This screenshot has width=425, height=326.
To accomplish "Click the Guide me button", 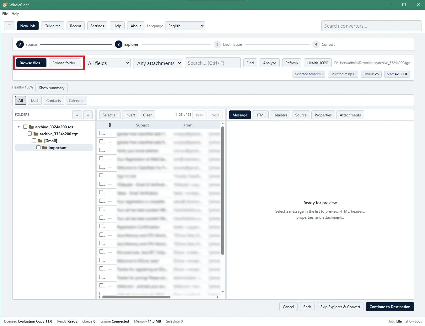I will (52, 26).
